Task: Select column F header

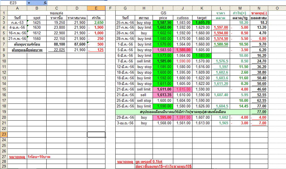Action: point(110,8)
